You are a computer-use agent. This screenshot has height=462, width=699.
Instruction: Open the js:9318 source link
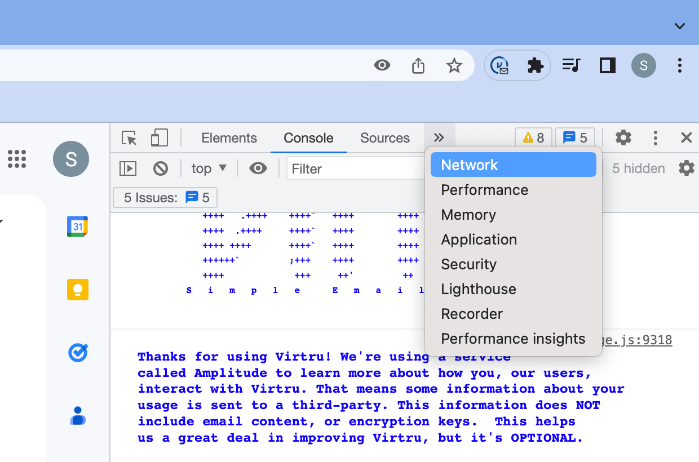point(638,340)
